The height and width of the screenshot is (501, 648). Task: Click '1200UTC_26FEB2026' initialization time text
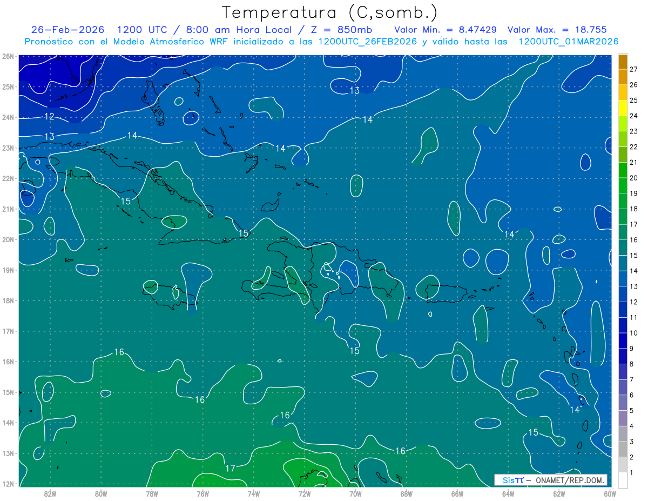tap(368, 42)
